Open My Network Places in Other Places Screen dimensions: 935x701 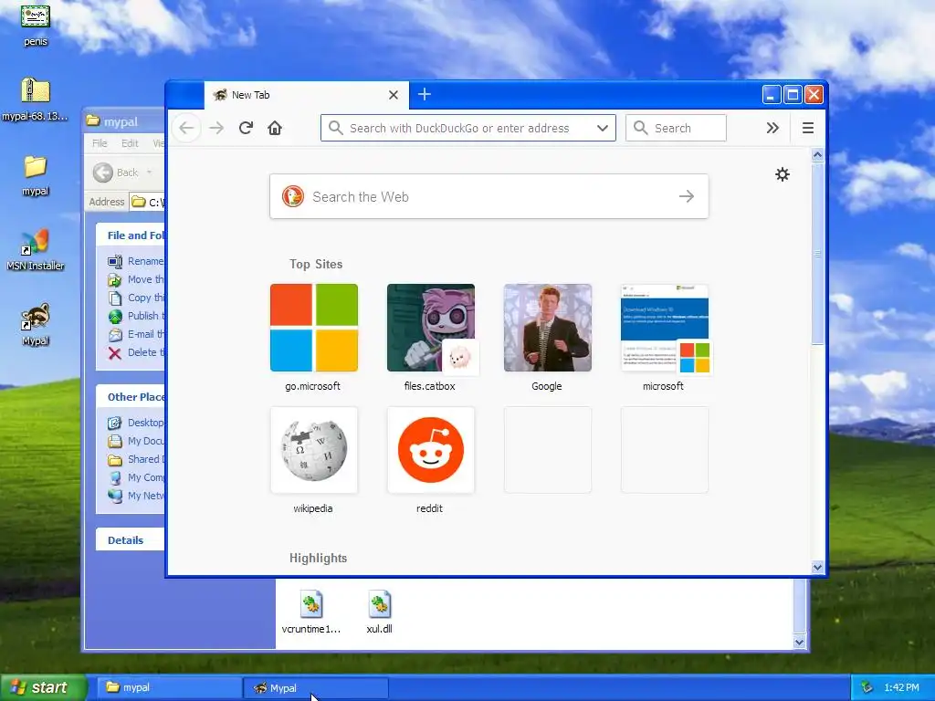tap(136, 496)
